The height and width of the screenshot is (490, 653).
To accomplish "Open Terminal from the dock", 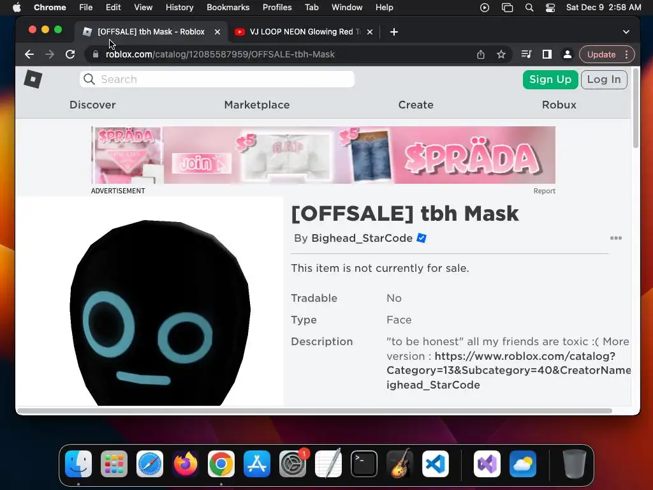I will 364,464.
